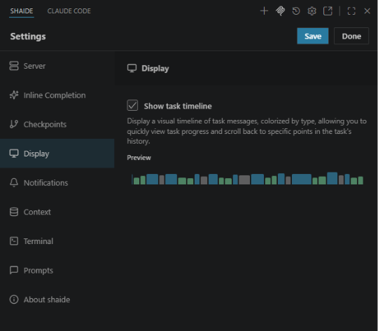Click the Context database icon
Screen dimensions: 378x331
point(14,212)
